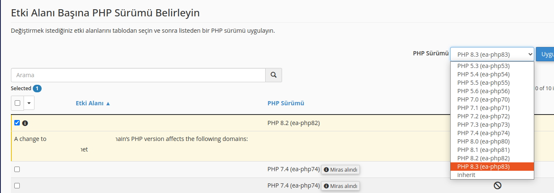The width and height of the screenshot is (554, 193).
Task: Click info icon beside checked domain row
Action: click(x=25, y=123)
